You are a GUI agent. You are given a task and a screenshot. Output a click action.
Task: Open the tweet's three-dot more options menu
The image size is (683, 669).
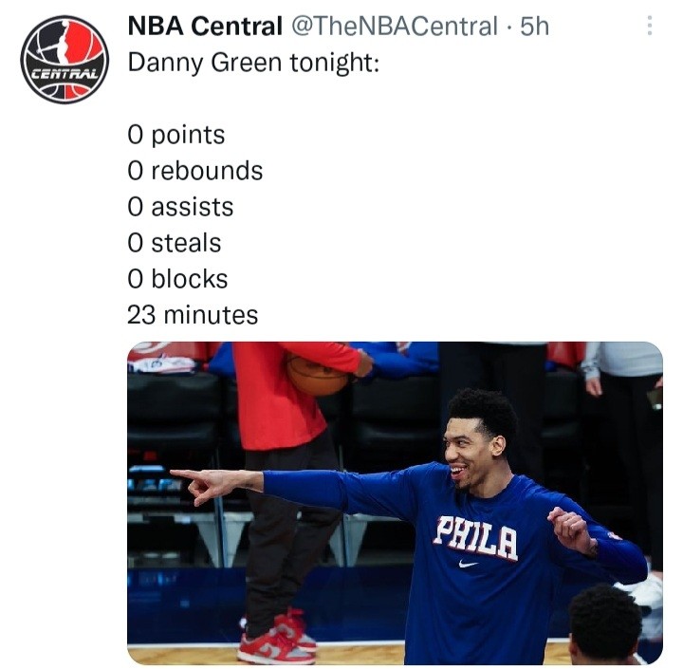(x=650, y=26)
